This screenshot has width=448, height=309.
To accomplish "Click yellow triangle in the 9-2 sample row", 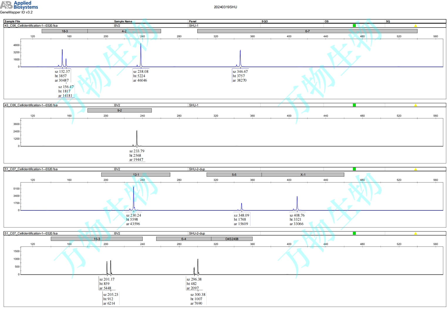I will 415,105.
